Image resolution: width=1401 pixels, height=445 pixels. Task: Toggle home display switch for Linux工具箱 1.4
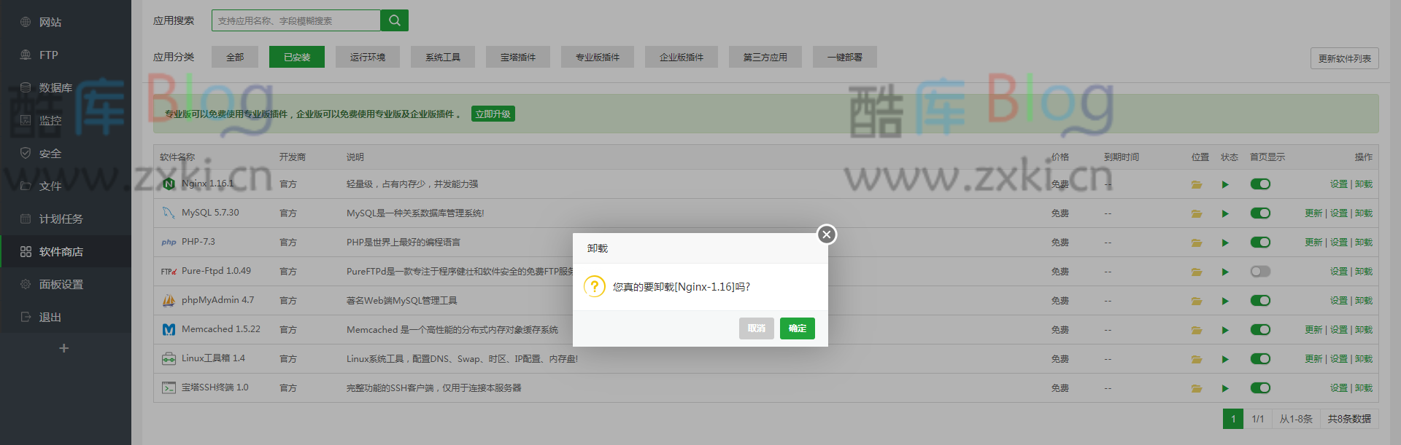click(1260, 359)
